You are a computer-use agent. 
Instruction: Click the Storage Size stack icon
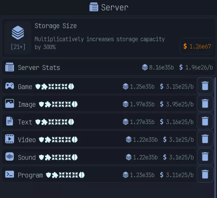pos(18,33)
